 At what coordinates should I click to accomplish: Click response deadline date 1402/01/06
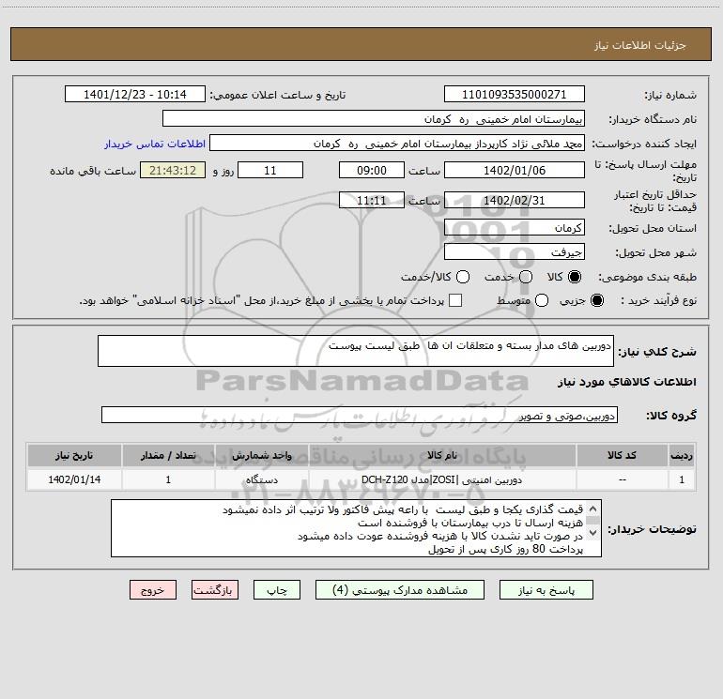pyautogui.click(x=515, y=170)
